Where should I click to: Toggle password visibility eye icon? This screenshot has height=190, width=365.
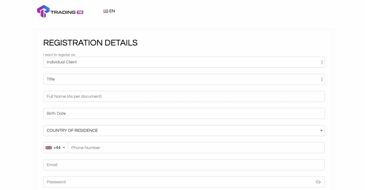click(x=318, y=182)
